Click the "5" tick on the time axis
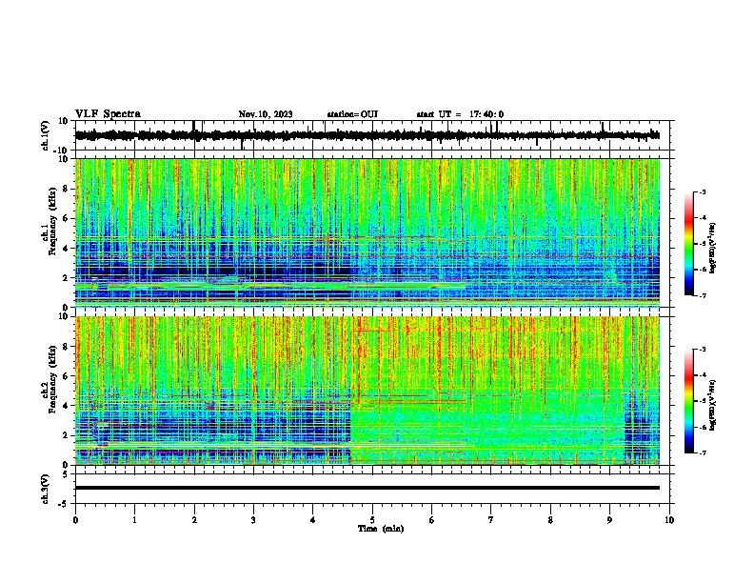The height and width of the screenshot is (583, 754). [372, 520]
